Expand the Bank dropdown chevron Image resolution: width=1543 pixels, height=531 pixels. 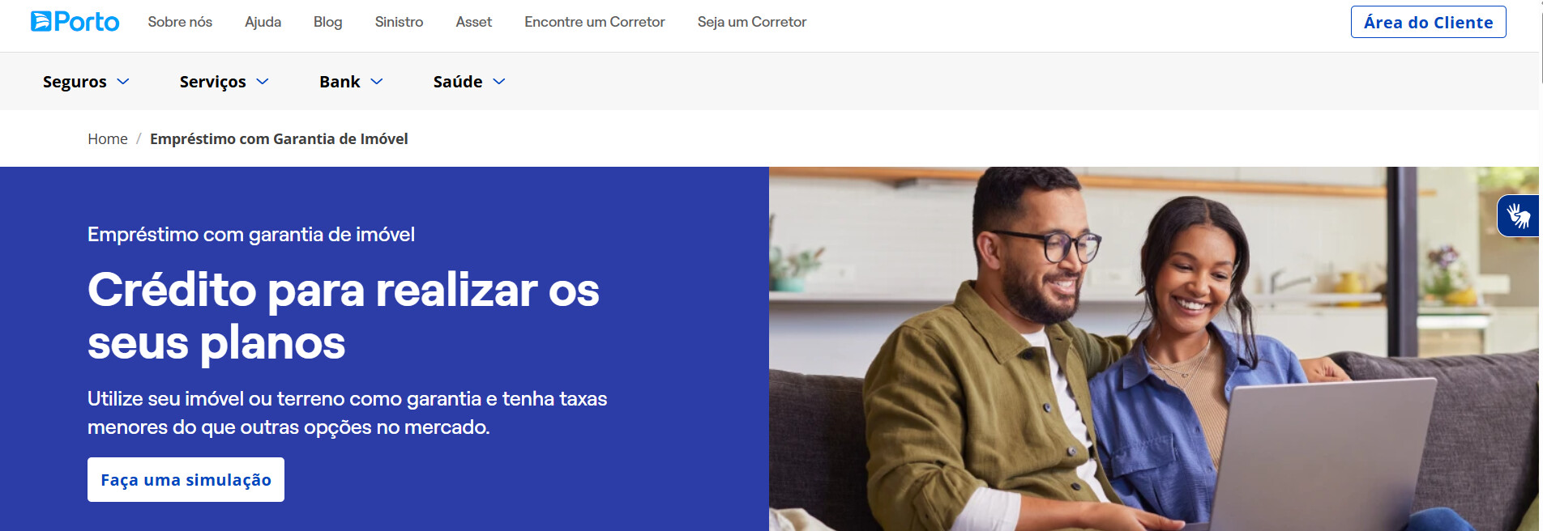[x=377, y=82]
